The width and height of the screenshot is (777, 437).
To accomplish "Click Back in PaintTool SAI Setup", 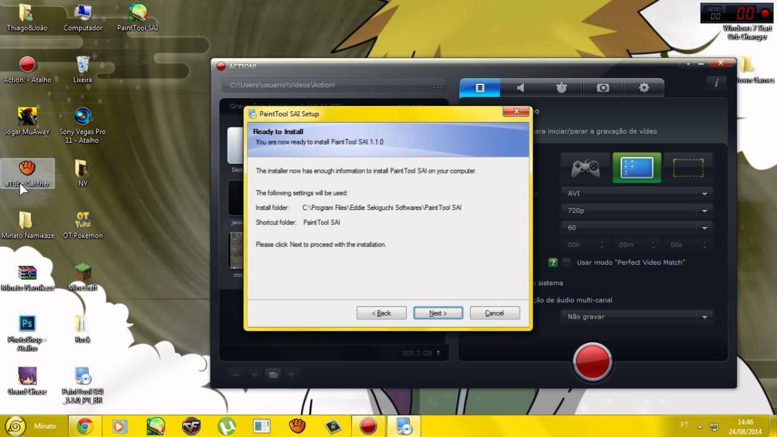I will pos(381,313).
